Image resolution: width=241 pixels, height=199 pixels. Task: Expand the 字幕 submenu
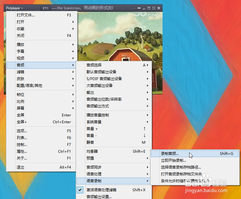click(41, 51)
